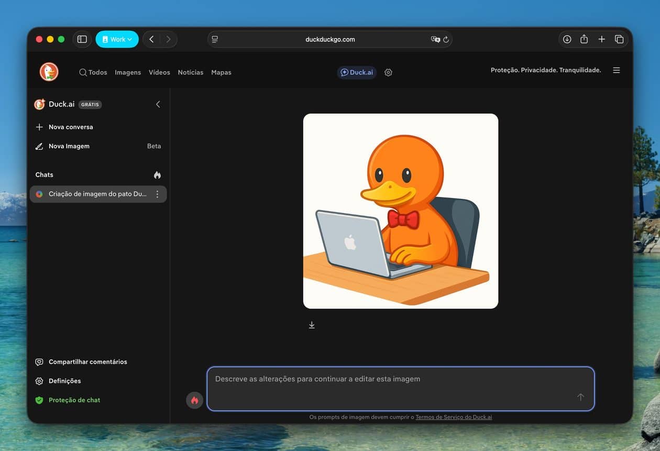660x451 pixels.
Task: Open options menu for Criação de imagem chat
Action: [158, 194]
